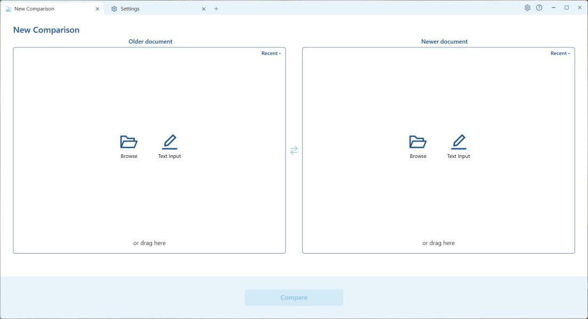
Task: Click Browse folder icon in Older document
Action: (x=128, y=142)
